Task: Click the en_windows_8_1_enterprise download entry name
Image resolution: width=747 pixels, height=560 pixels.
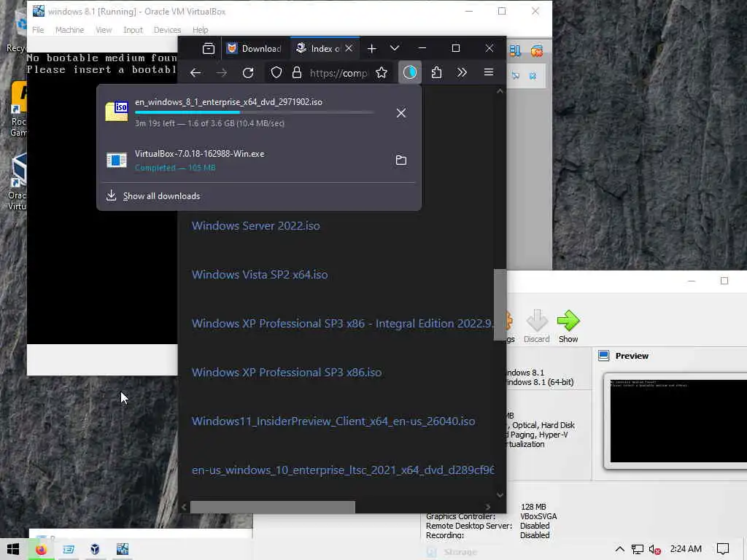Action: [228, 102]
